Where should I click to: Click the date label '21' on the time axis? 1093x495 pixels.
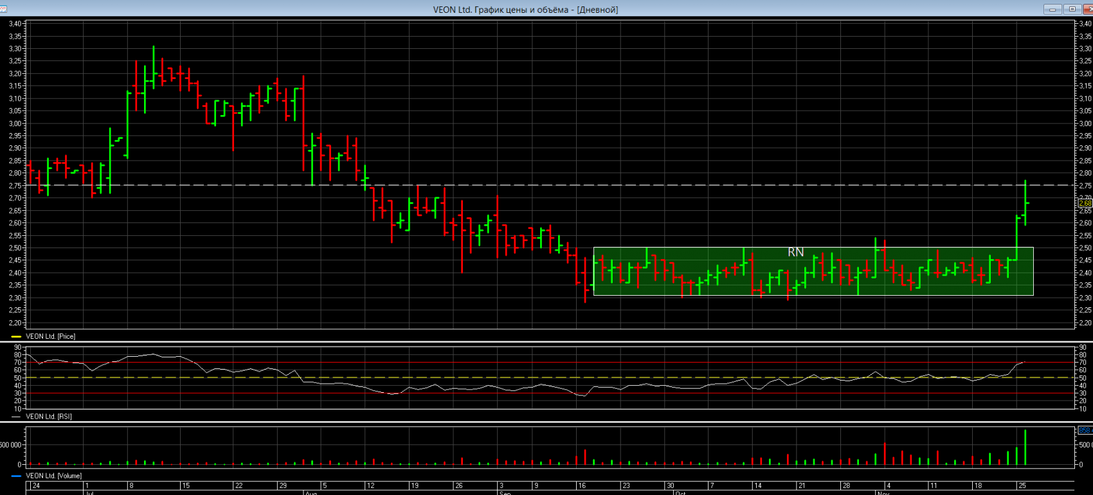pyautogui.click(x=801, y=485)
